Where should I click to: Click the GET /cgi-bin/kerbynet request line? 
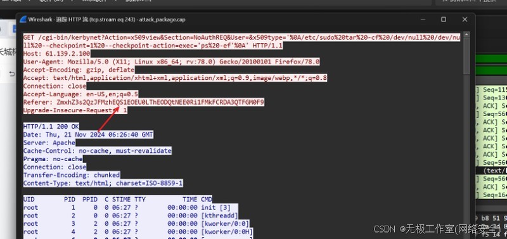[x=241, y=37]
